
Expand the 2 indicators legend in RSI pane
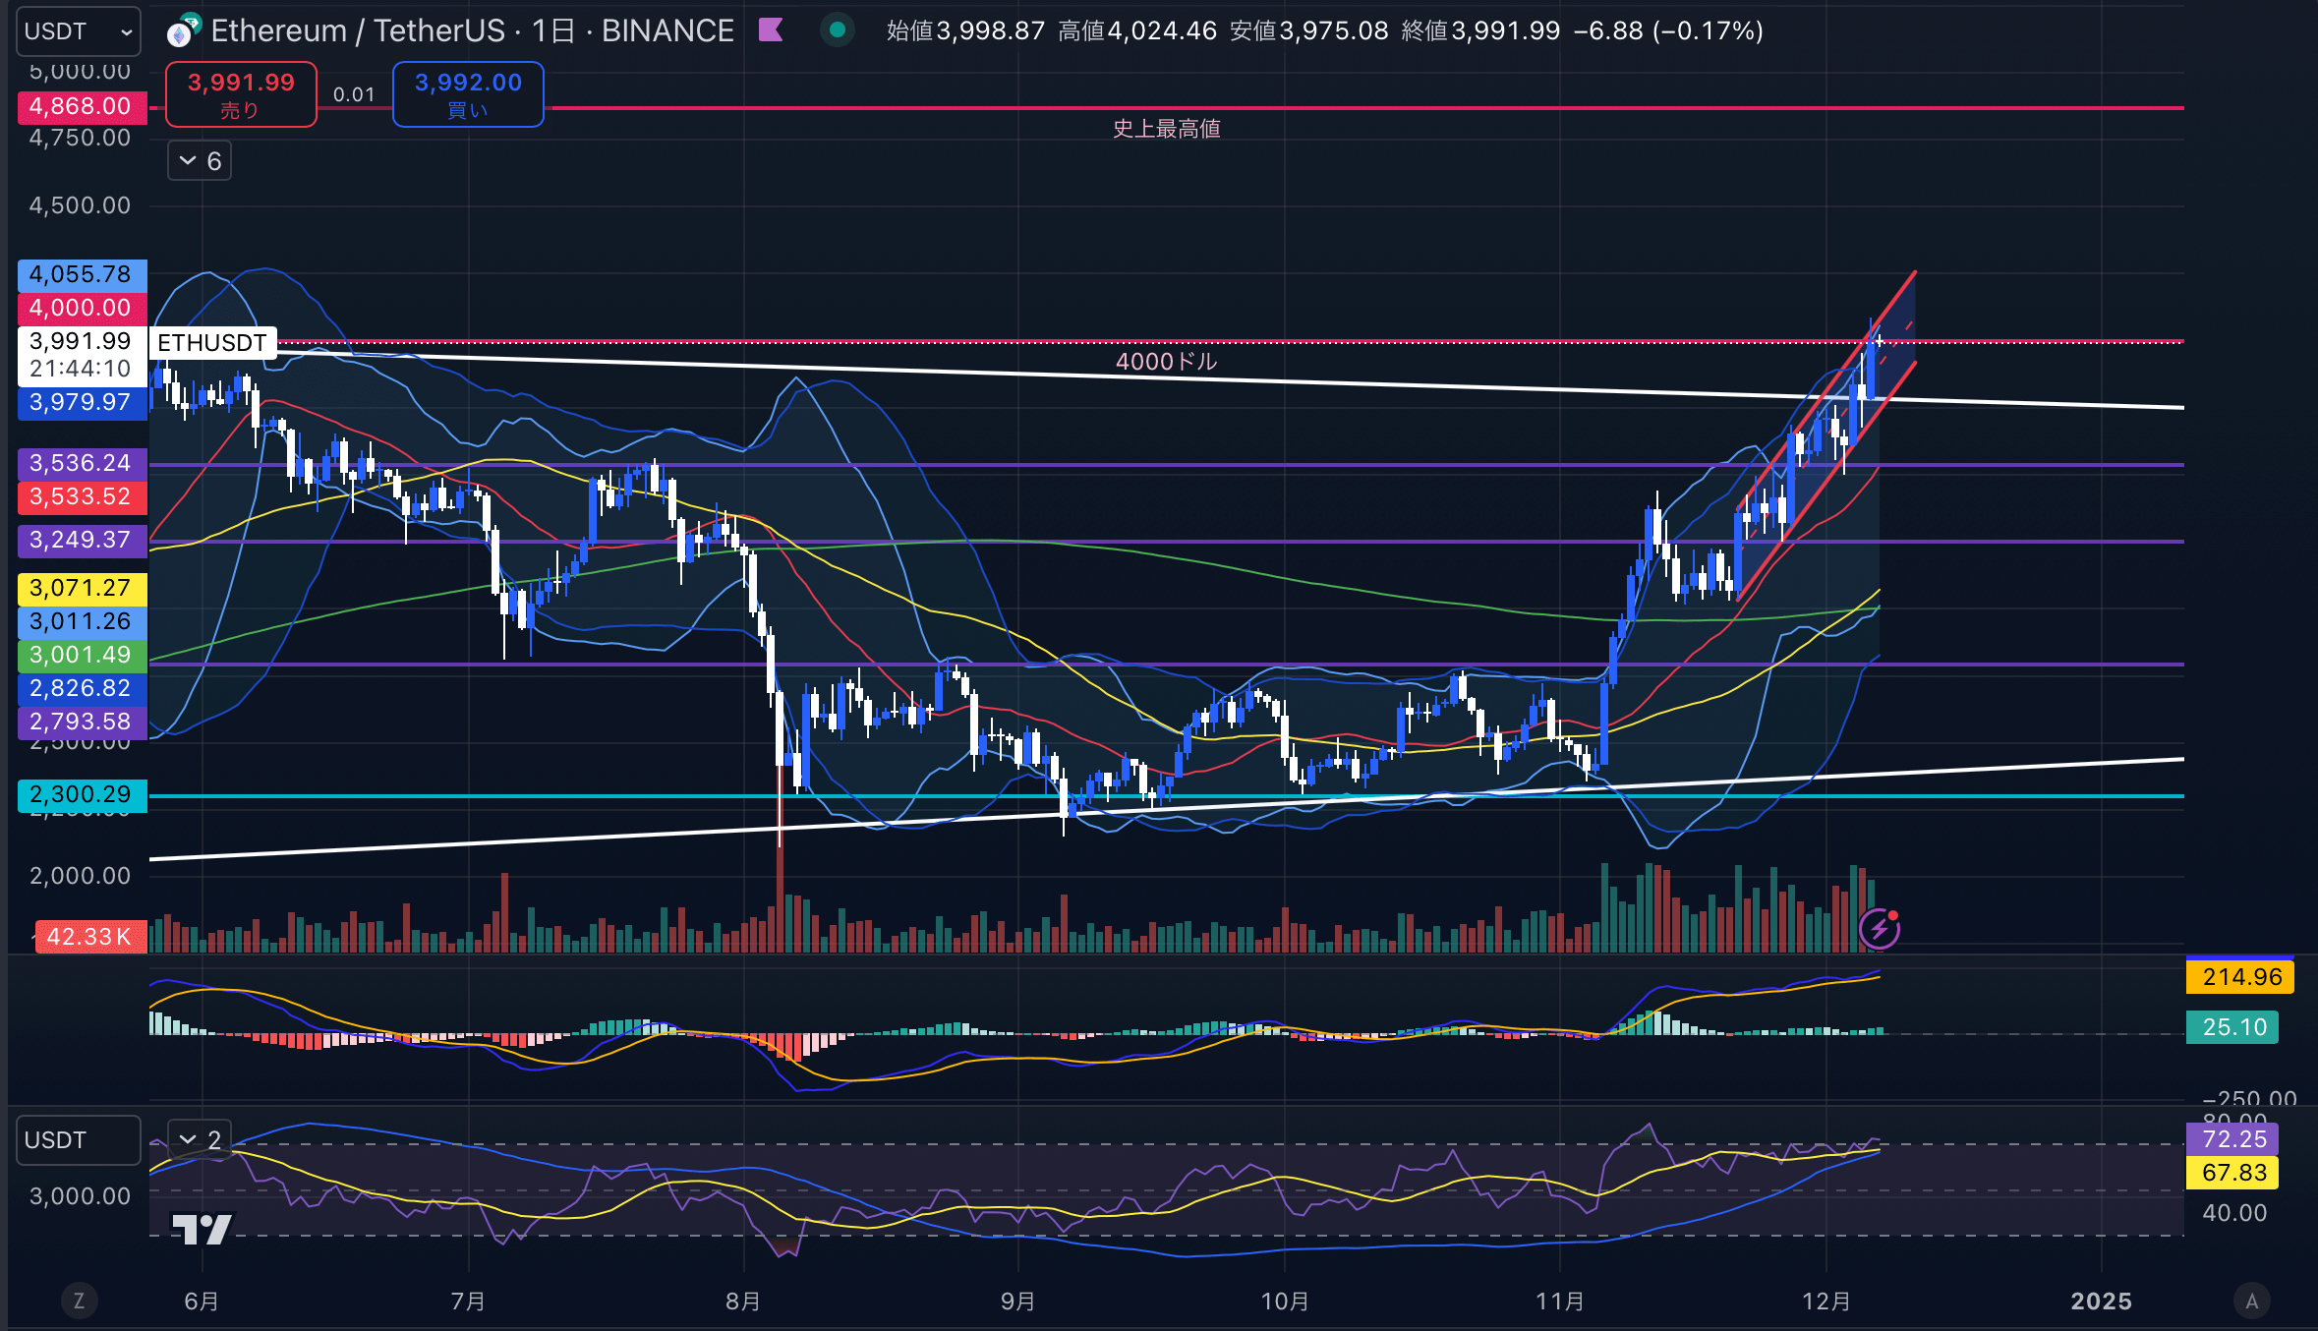pos(200,1140)
